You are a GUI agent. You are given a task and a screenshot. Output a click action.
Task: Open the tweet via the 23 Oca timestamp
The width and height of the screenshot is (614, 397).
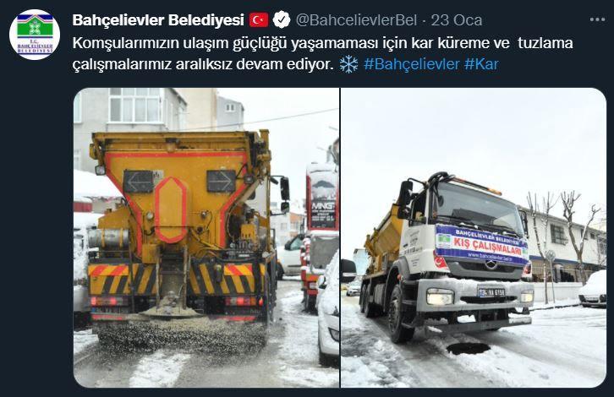(456, 20)
